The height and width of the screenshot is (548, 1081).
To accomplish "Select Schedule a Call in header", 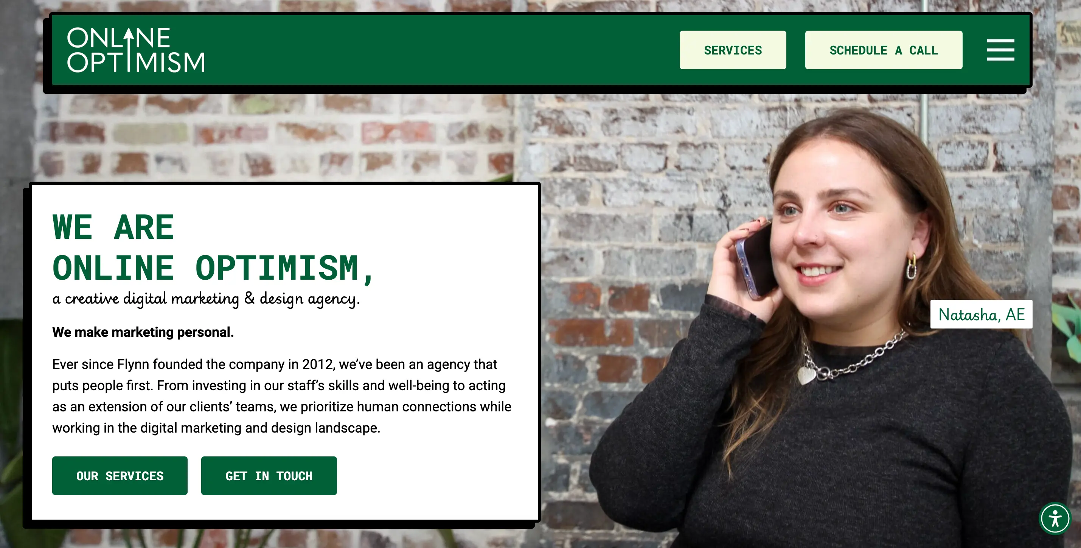I will tap(883, 50).
